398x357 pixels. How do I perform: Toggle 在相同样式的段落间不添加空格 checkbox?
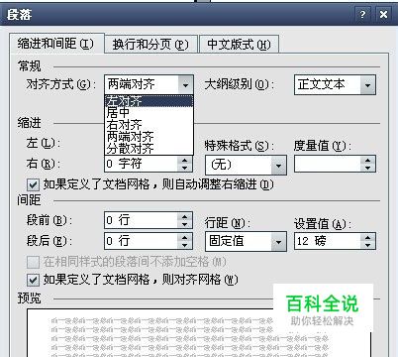point(33,262)
